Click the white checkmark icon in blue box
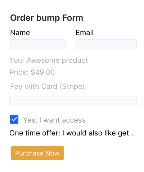The height and width of the screenshot is (172, 144). [14, 119]
